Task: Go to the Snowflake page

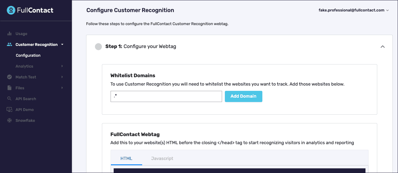Action: 25,121
